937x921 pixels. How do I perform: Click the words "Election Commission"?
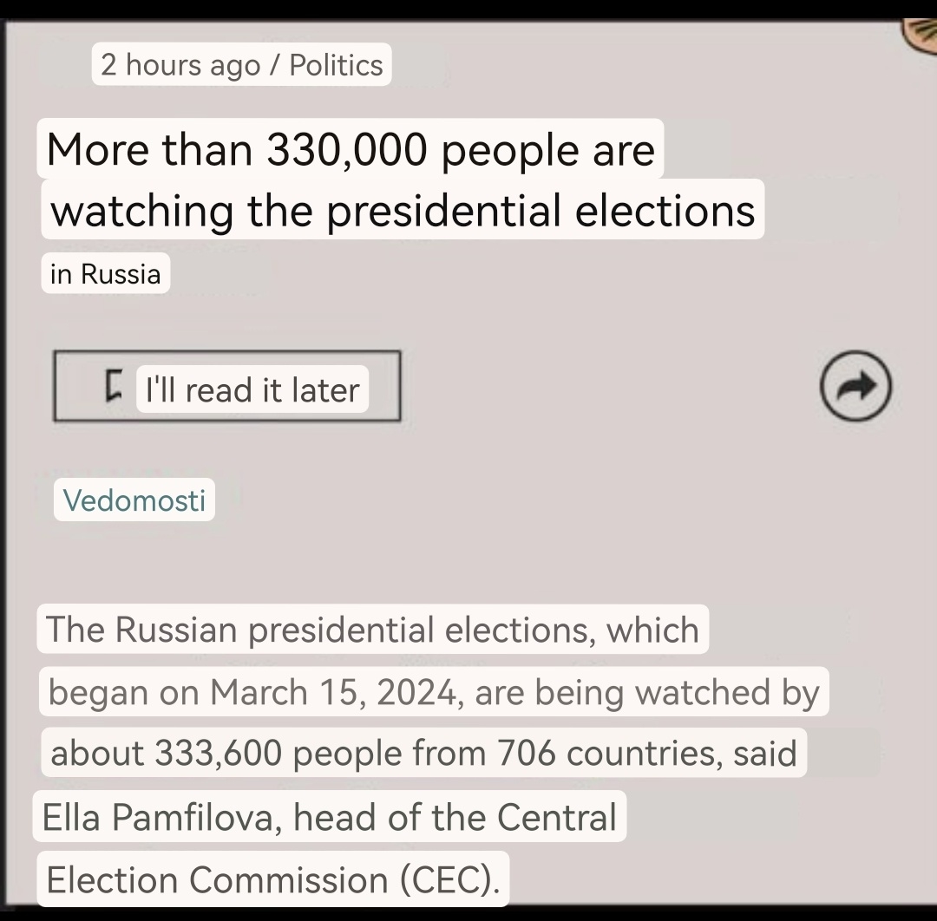tap(217, 879)
